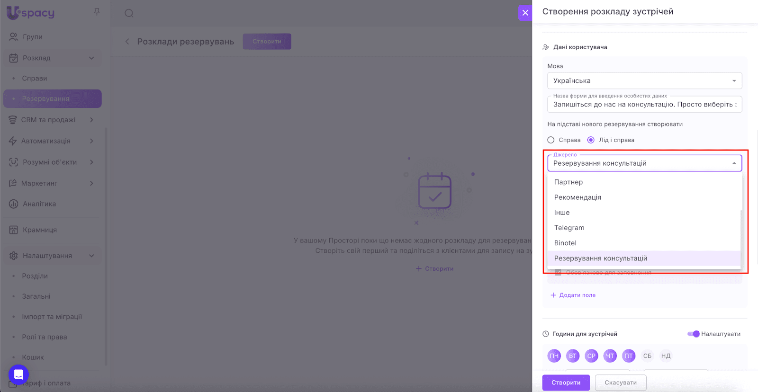Toggle Saturday (СБ) day button
Screen dimensions: 758x392
[647, 356]
